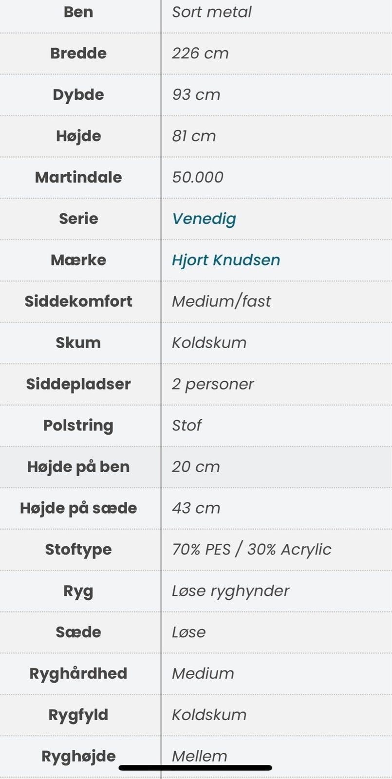
Task: Select the 70% PES / 30% Acrylic text
Action: pos(251,549)
